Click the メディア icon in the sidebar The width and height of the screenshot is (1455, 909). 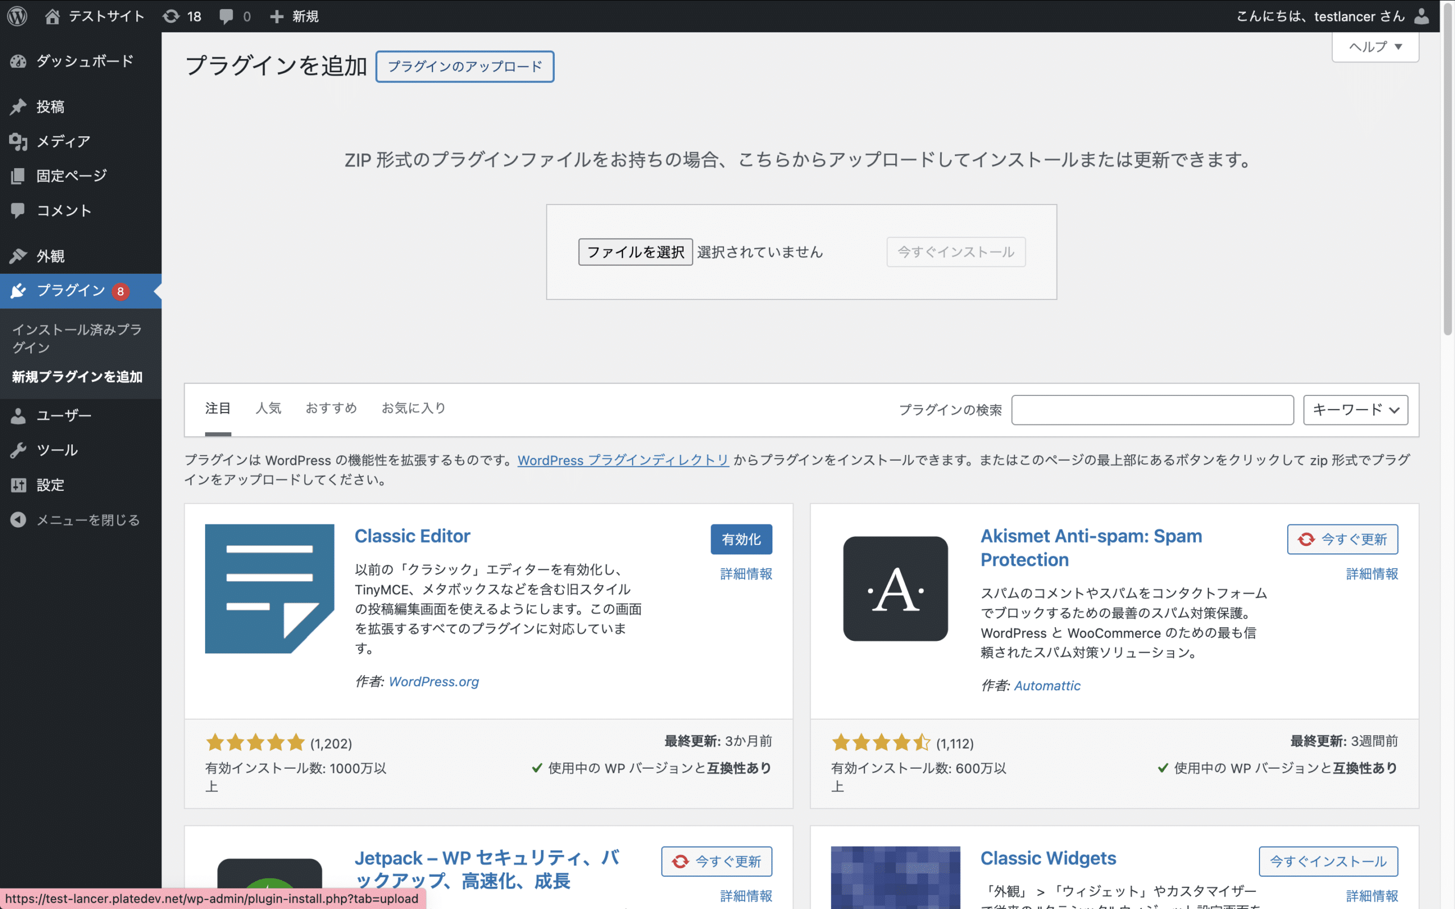click(x=18, y=141)
